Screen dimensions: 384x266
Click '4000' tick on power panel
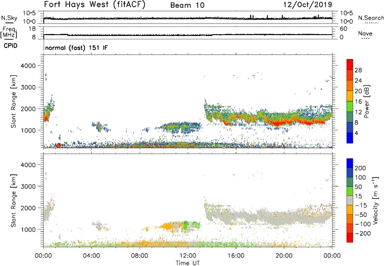pyautogui.click(x=28, y=66)
